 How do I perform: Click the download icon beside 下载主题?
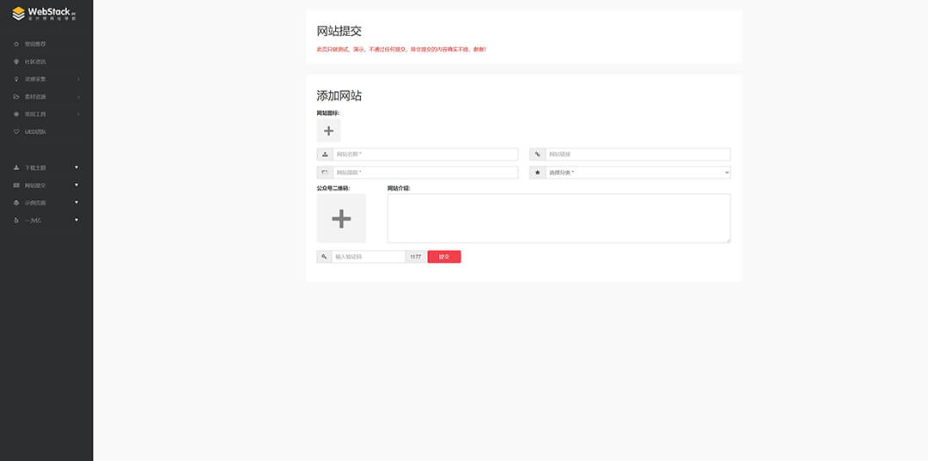[x=16, y=167]
